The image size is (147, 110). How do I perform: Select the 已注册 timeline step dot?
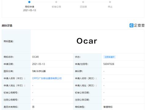(83, 2)
